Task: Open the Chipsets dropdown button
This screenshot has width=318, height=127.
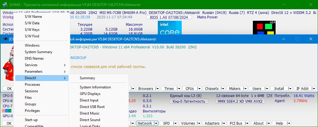Action: pos(214,88)
